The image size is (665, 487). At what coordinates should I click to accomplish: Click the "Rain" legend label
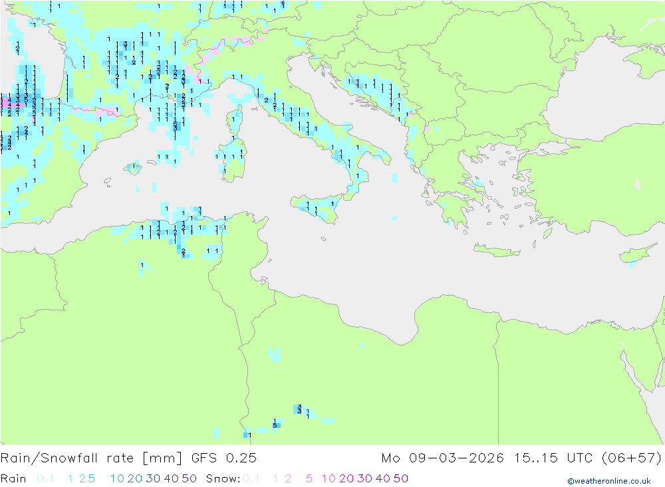[x=13, y=478]
